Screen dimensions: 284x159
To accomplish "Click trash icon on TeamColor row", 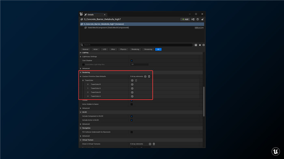I will 136,81.
